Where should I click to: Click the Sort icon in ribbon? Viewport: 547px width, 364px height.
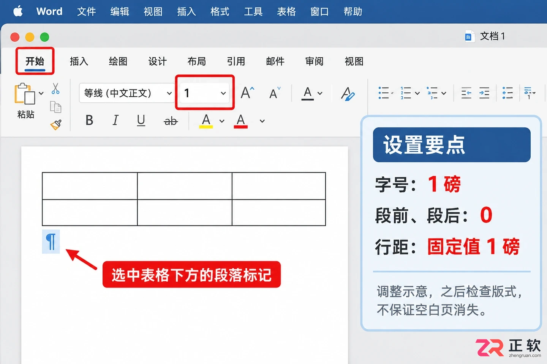[529, 93]
